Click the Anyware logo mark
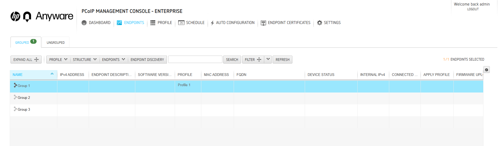 pos(27,17)
